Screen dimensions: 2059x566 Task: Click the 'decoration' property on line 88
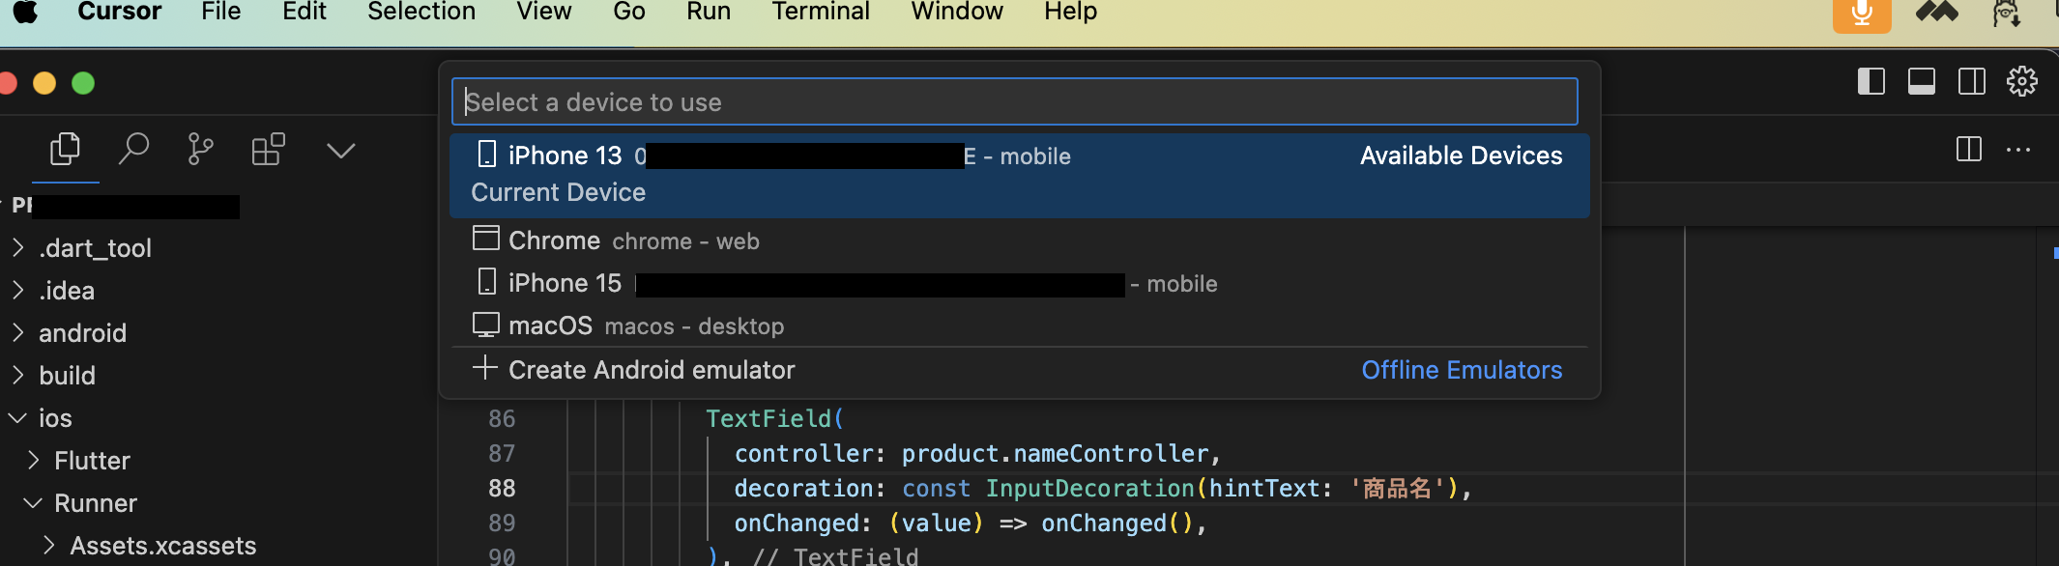(x=803, y=489)
